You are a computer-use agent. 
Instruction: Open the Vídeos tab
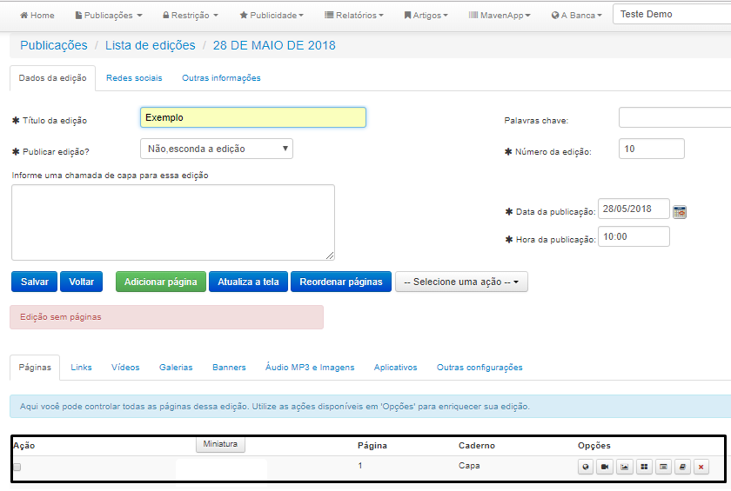(x=125, y=368)
